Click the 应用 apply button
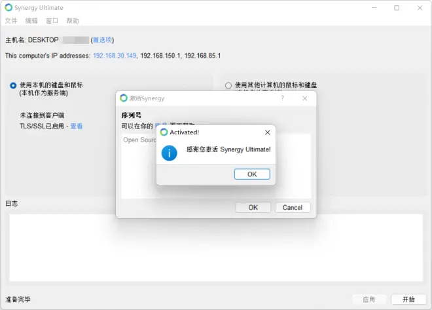Screen dimensions: 432x310 click(x=369, y=300)
